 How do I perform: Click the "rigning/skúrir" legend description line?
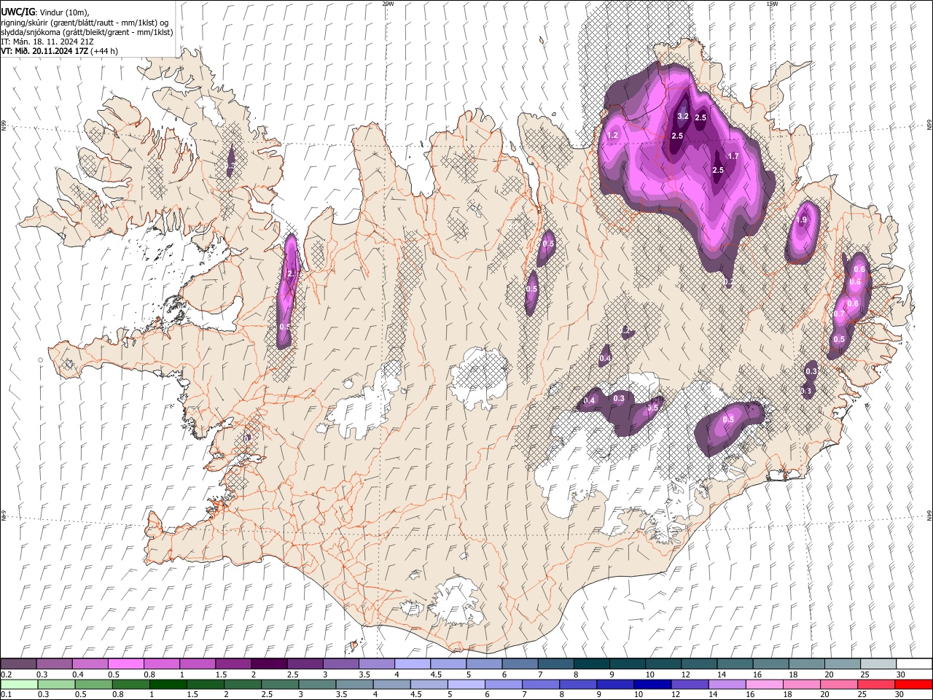(x=85, y=22)
